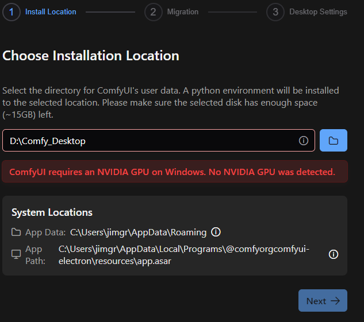Switch to the Migration step
Viewport: 364px width, 322px height.
point(182,11)
